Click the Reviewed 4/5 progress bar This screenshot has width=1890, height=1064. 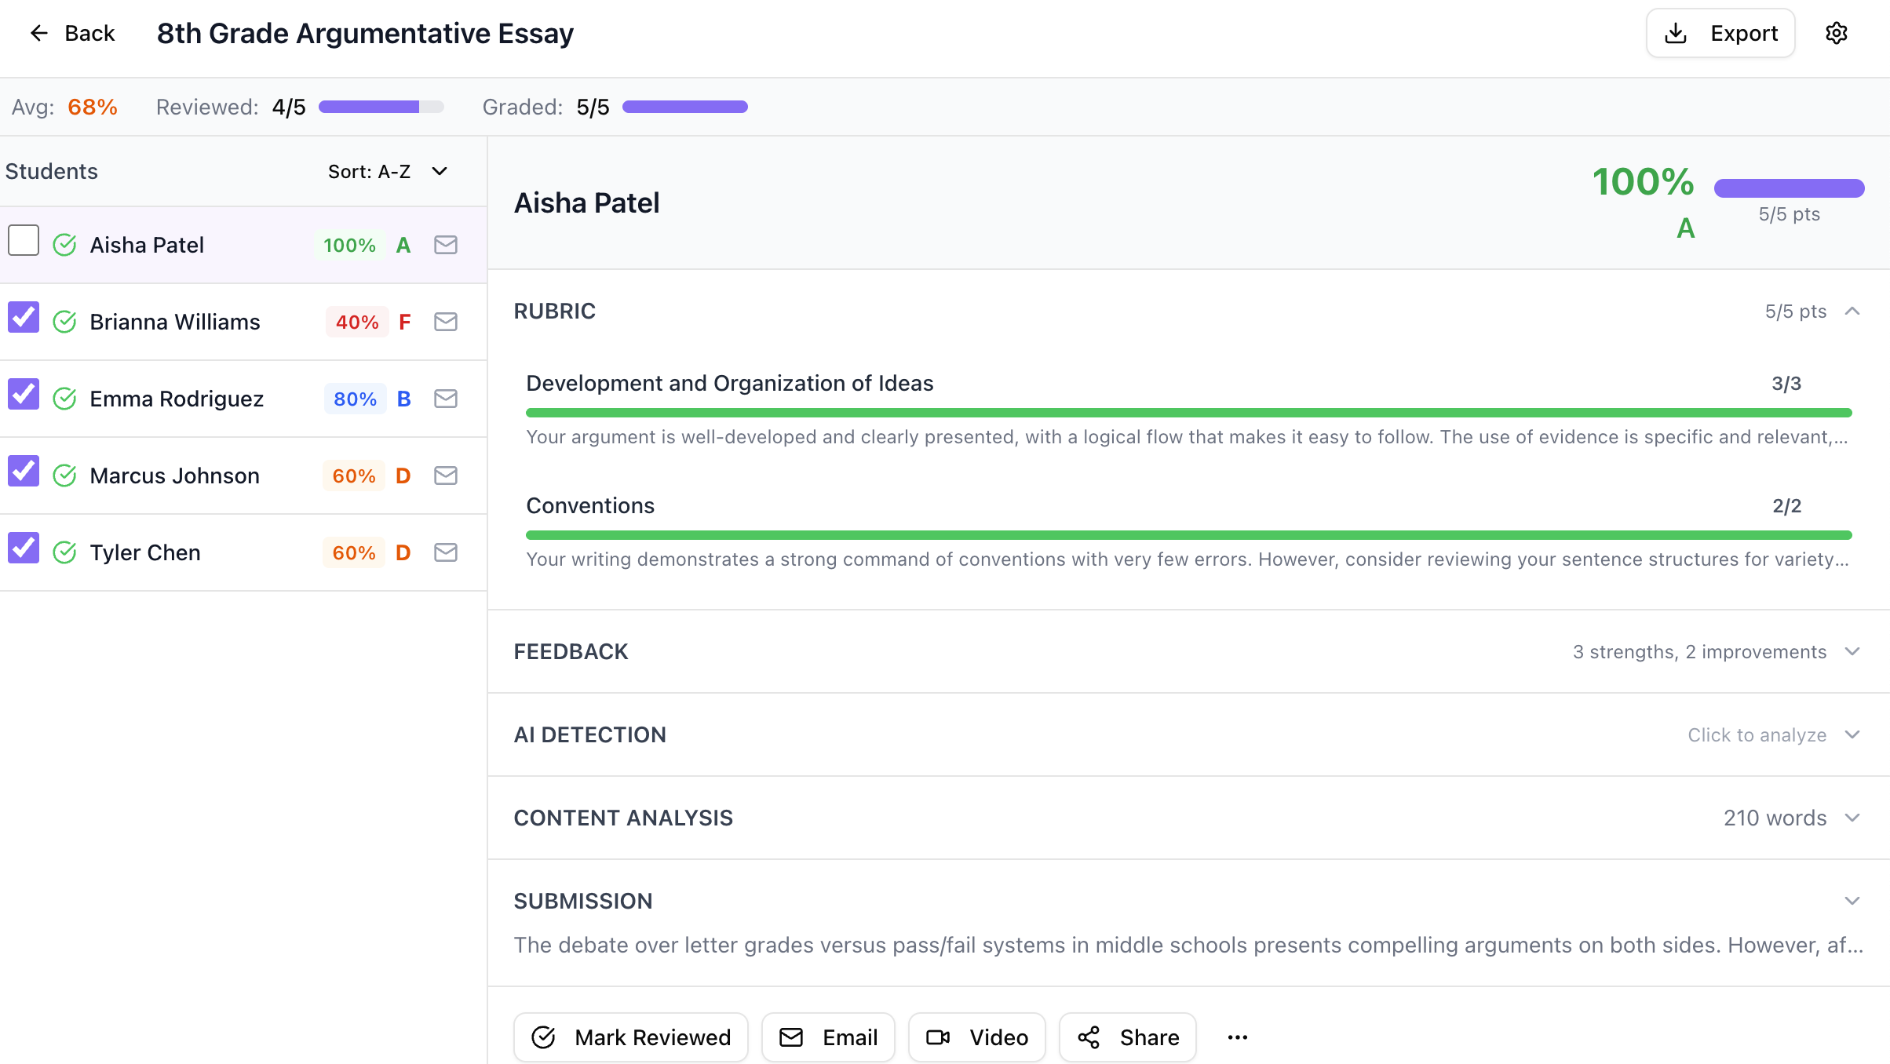click(x=381, y=107)
